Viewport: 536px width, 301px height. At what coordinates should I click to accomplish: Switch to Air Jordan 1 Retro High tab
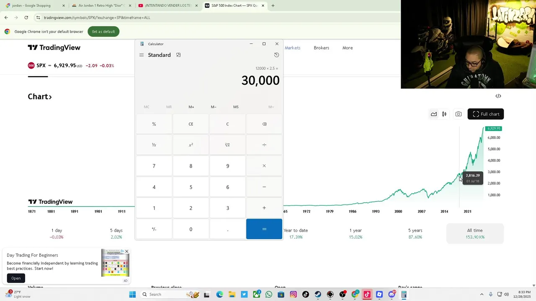[101, 5]
